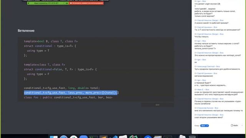Click chat message about 'константность никогда не записывается'
This screenshot has width=246, height=138.
click(217, 30)
